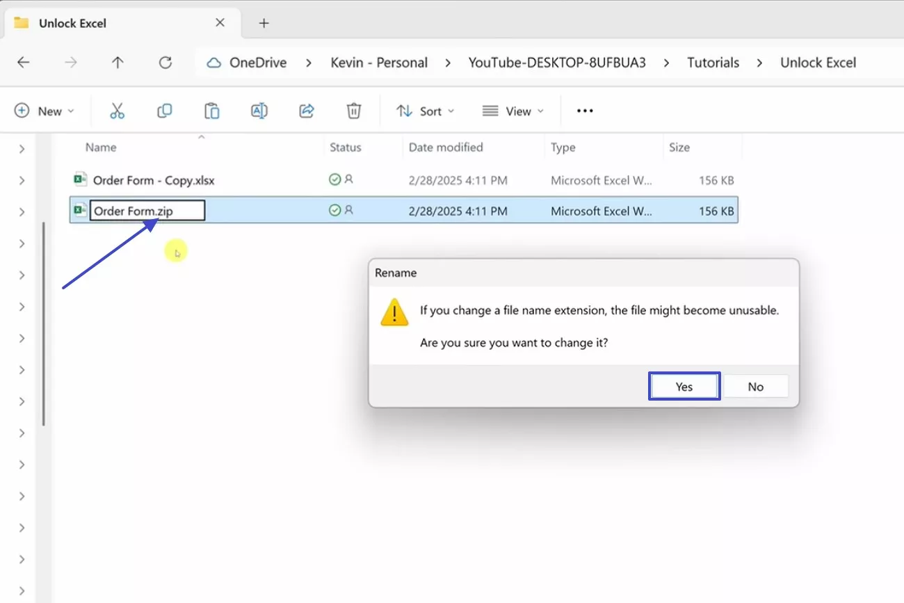Open the View options dropdown
The height and width of the screenshot is (603, 904).
click(x=512, y=111)
